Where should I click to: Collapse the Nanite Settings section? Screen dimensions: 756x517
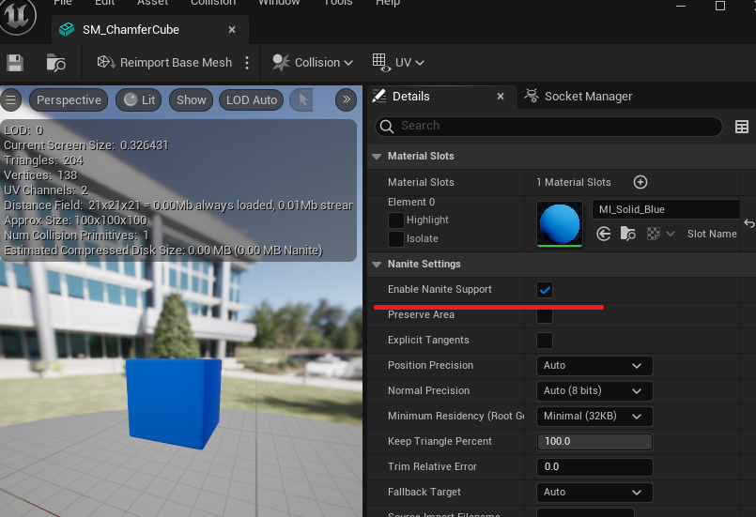pyautogui.click(x=377, y=265)
